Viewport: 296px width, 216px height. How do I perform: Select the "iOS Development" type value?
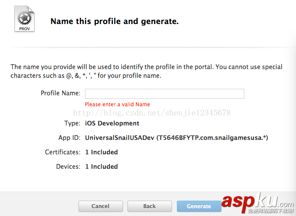(112, 123)
